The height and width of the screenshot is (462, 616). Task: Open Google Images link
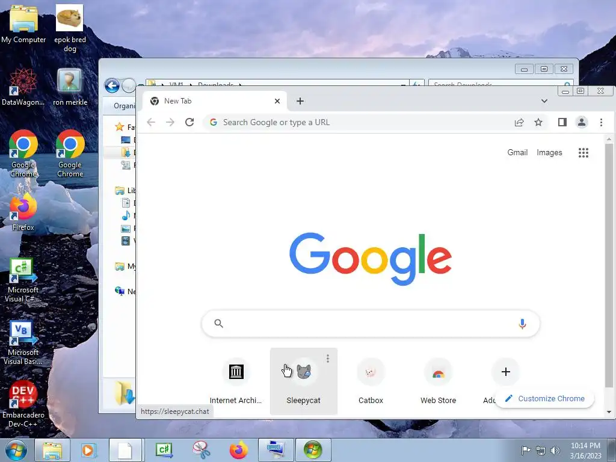[549, 152]
